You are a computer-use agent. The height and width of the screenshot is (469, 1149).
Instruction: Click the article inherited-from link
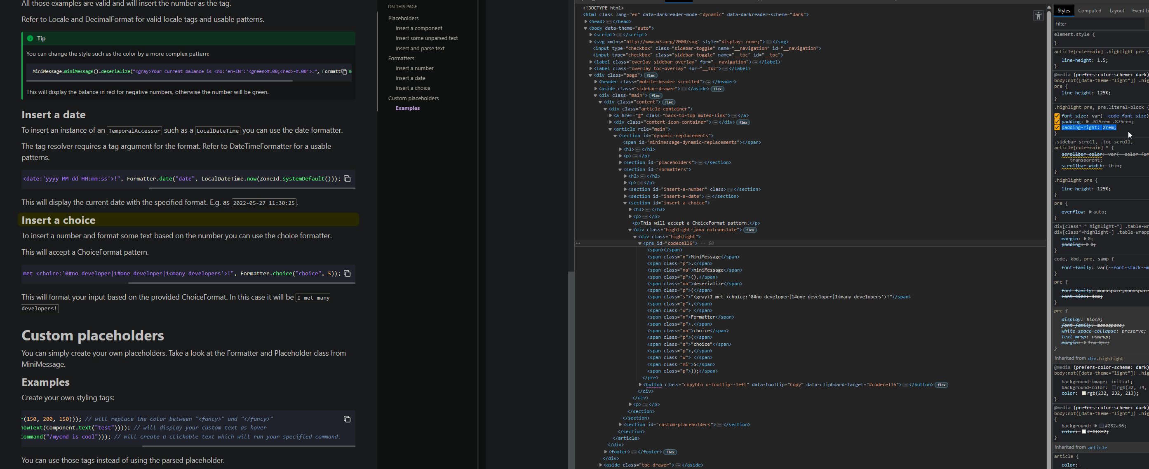(x=1097, y=448)
